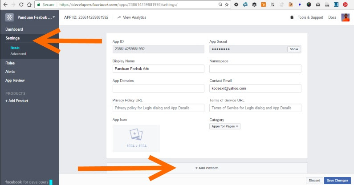Click the App ID field value 238614259881992

(158, 49)
